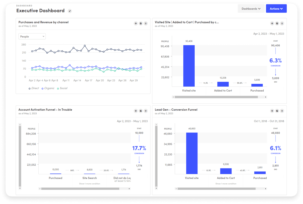Open the People dropdown on the channel chart
This screenshot has height=204, width=303.
[x=32, y=36]
